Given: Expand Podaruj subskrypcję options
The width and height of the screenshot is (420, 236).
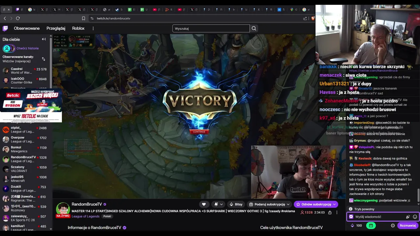Looking at the screenshot, I should pyautogui.click(x=269, y=204).
